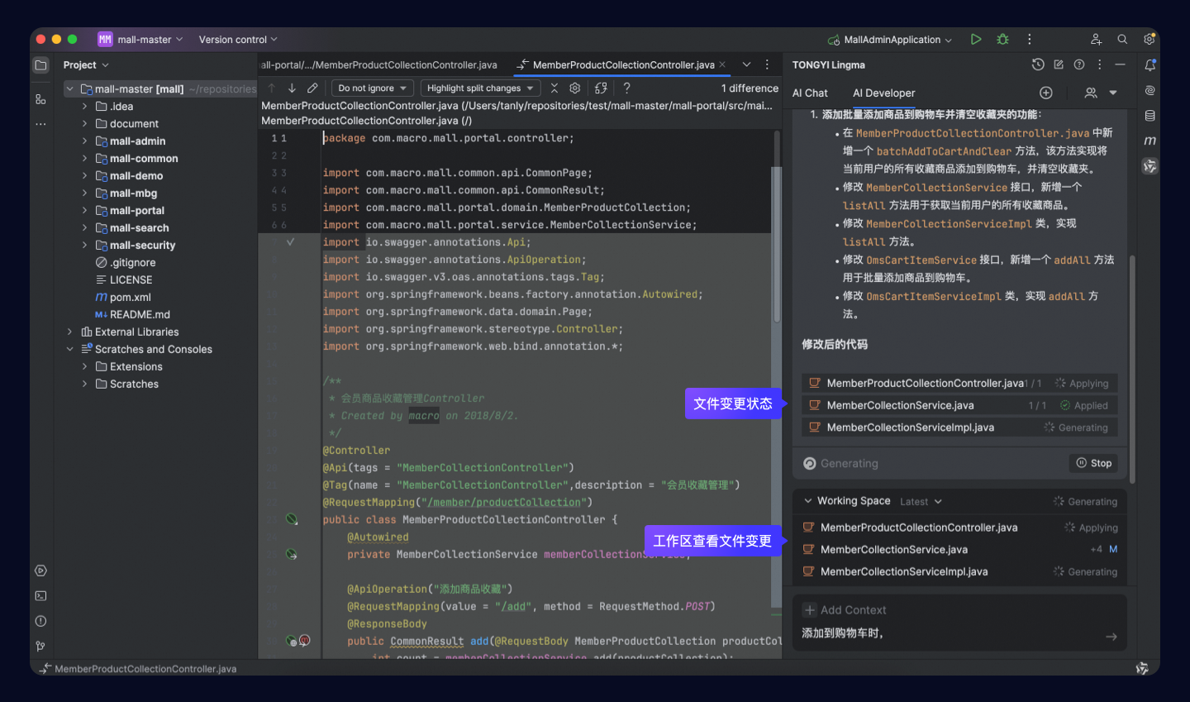
Task: Click the Debug bug icon
Action: click(x=1002, y=39)
